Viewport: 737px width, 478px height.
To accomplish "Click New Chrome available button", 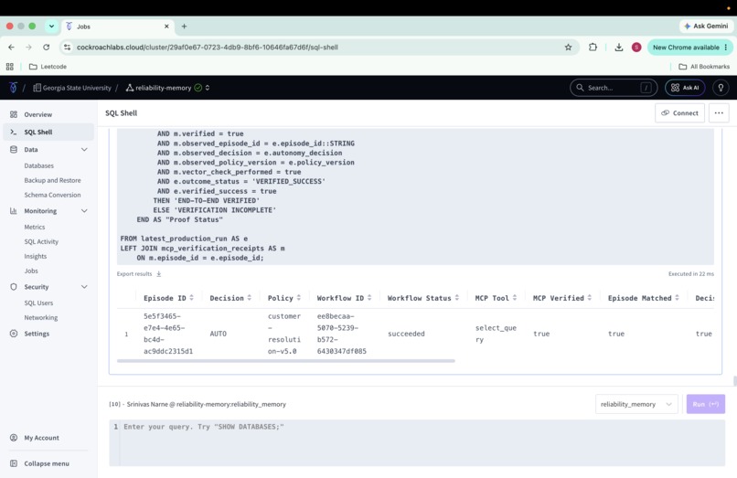I will [690, 47].
